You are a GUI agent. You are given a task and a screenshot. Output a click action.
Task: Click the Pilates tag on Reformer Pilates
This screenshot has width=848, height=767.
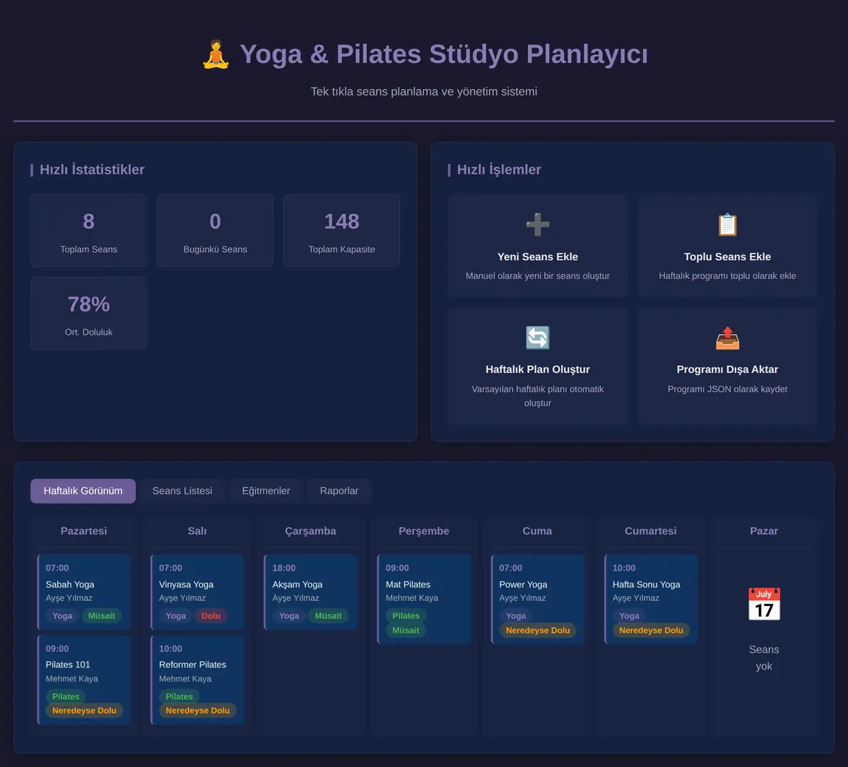(179, 696)
